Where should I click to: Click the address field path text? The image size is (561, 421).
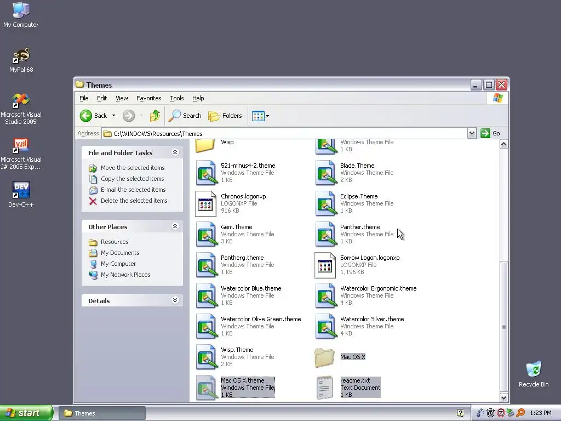tap(158, 134)
